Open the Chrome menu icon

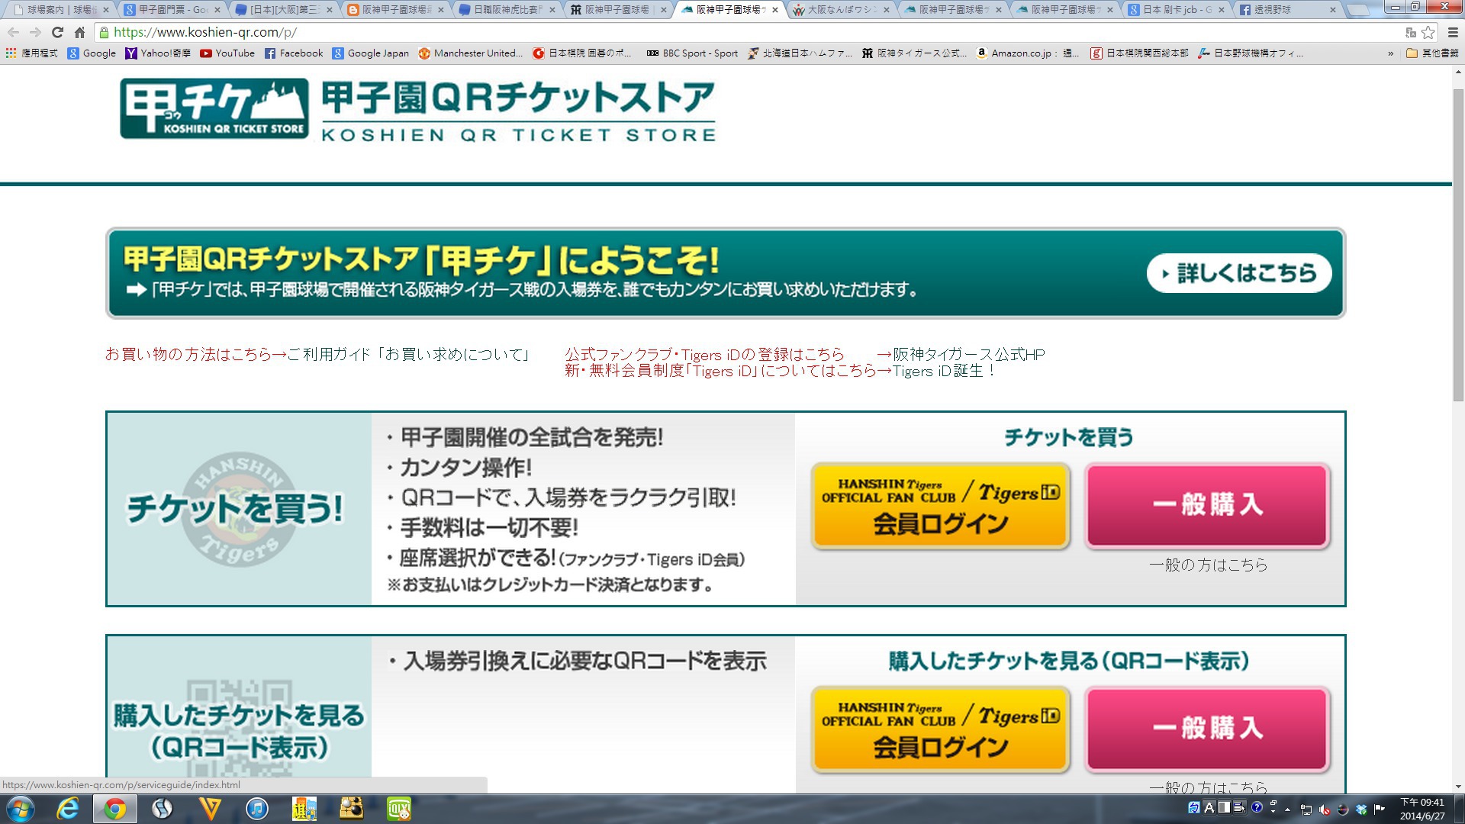1452,32
